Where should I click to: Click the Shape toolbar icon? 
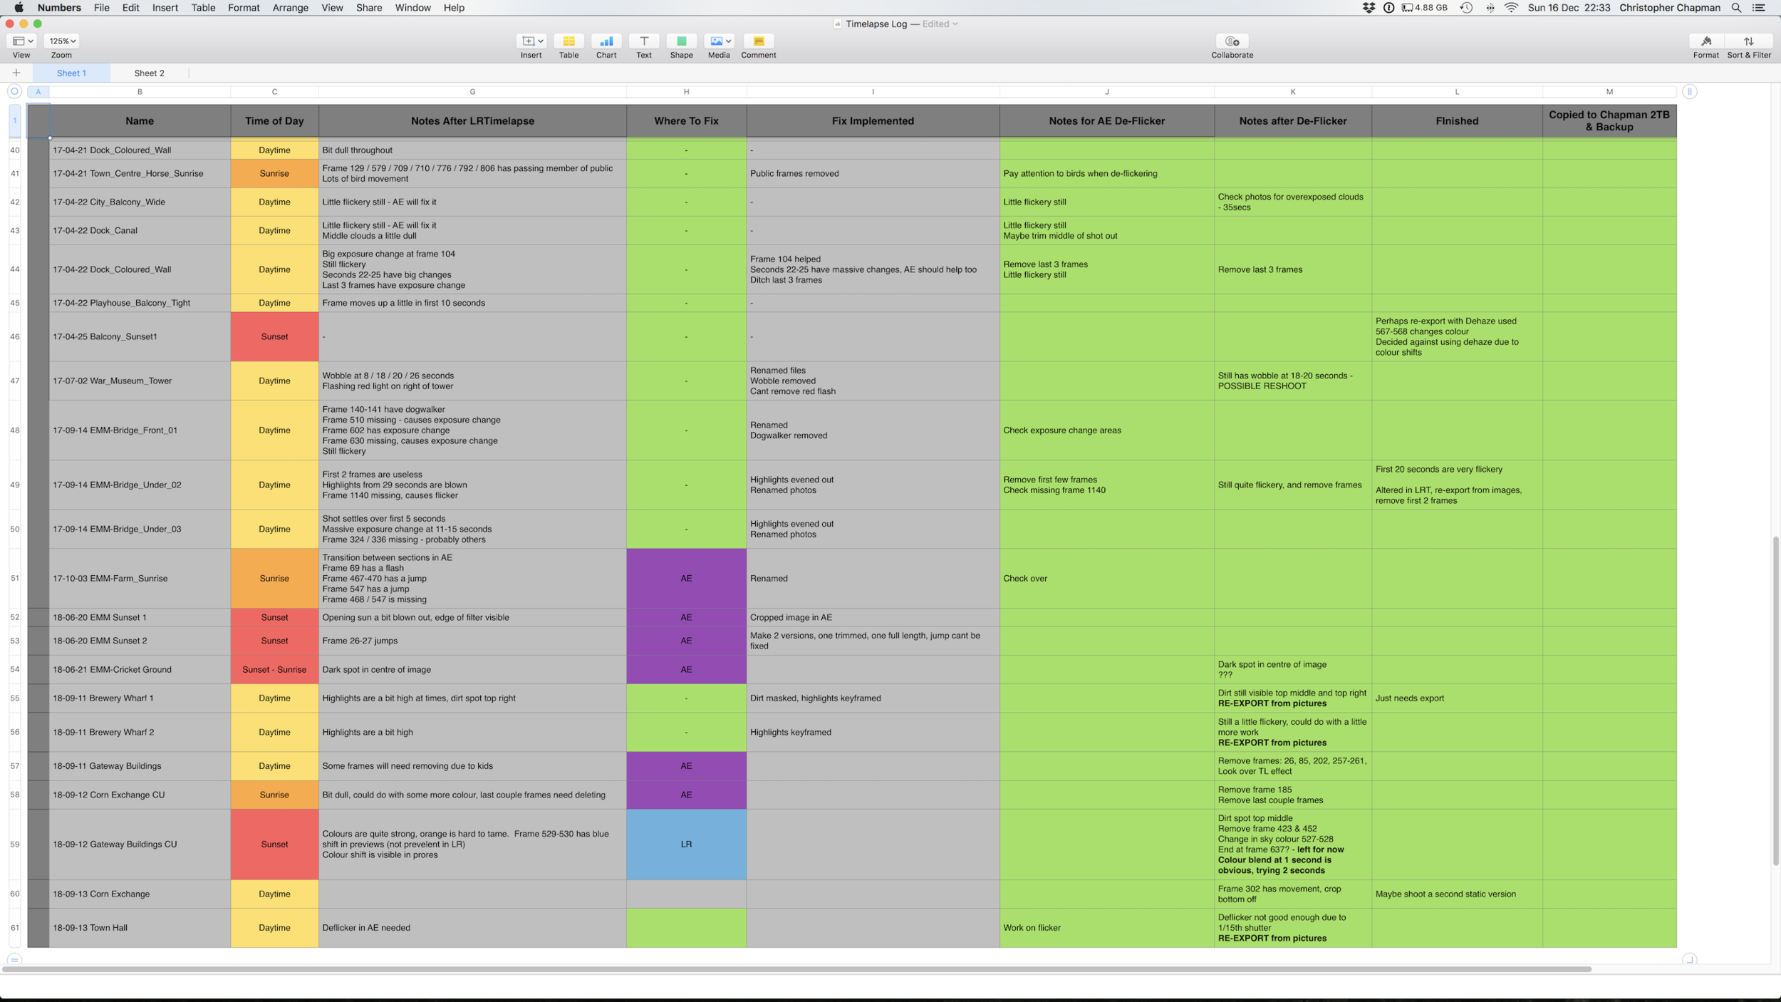coord(681,41)
